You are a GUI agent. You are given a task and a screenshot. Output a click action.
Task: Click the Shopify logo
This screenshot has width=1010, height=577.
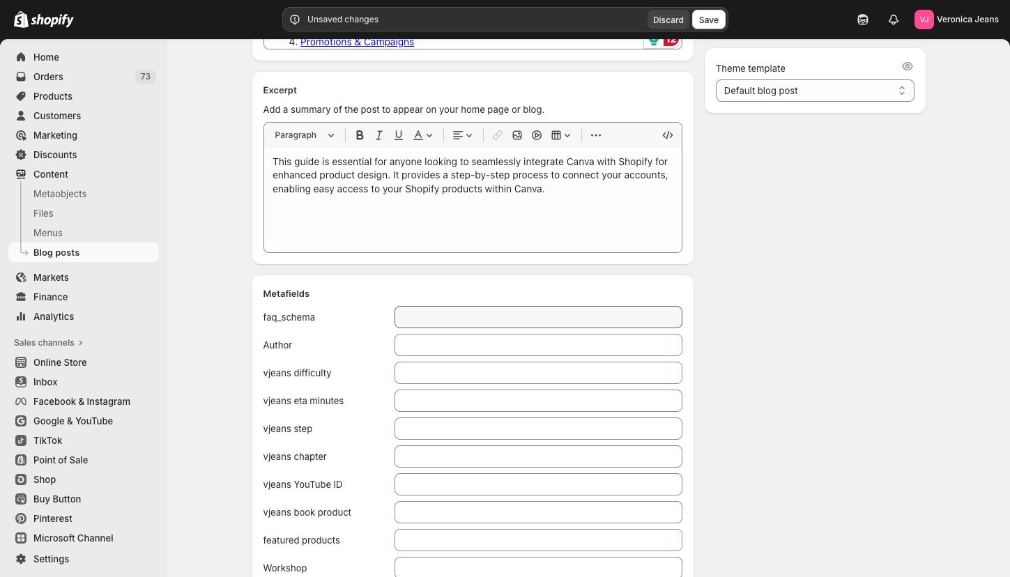tap(44, 20)
